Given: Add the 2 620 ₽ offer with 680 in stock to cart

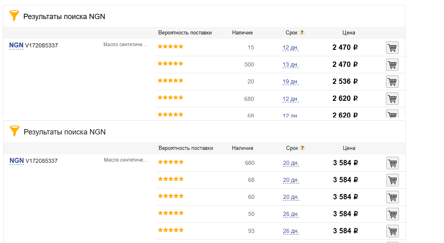Looking at the screenshot, I should pyautogui.click(x=392, y=98).
